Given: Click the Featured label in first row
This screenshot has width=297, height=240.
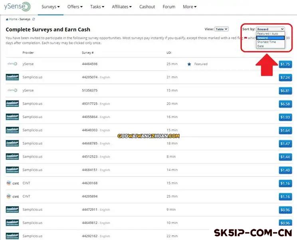Looking at the screenshot, I should click(201, 64).
